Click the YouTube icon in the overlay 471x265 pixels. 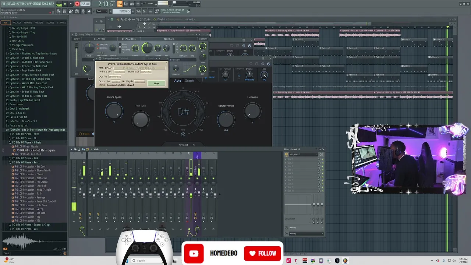(x=194, y=253)
